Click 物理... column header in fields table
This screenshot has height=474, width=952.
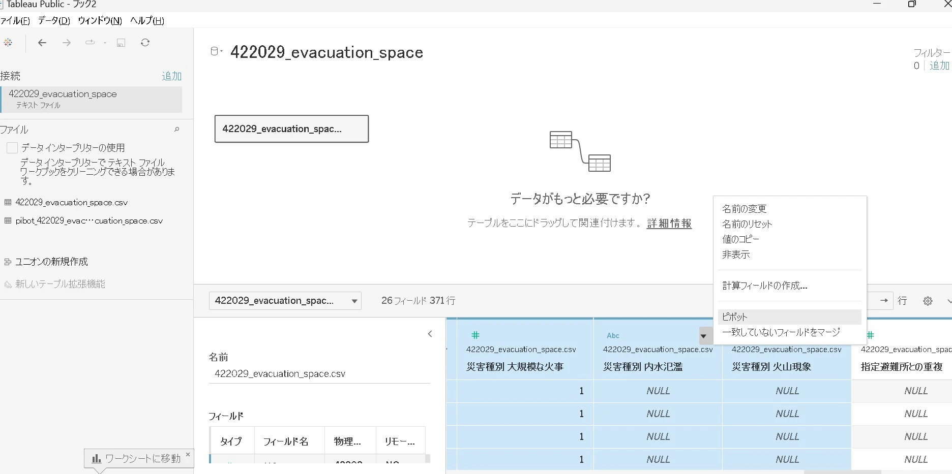[347, 441]
